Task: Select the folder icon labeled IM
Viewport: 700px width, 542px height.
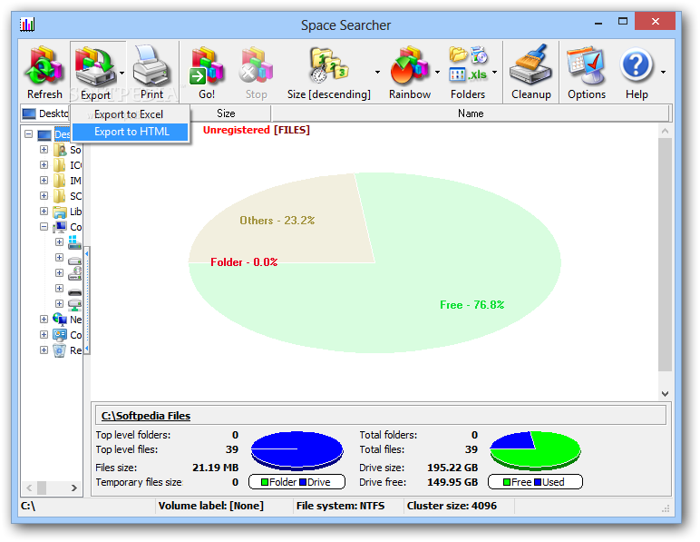Action: pos(60,181)
